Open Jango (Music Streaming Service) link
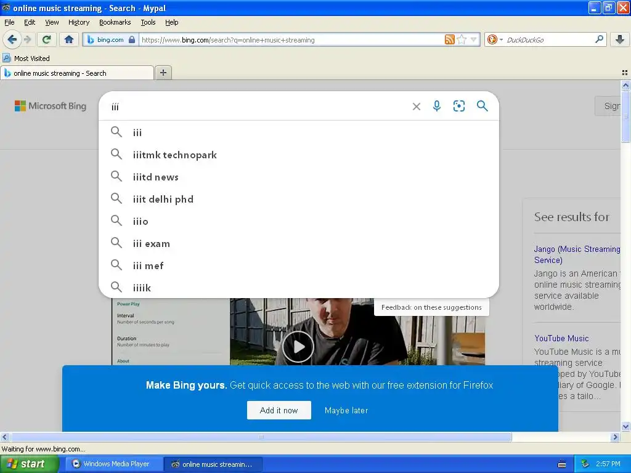Screen dimensions: 631x473 coord(577,254)
